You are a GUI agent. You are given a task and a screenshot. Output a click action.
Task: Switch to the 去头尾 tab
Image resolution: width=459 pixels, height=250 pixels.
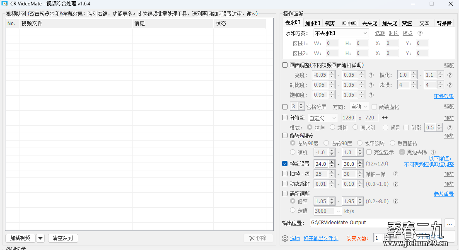click(370, 23)
